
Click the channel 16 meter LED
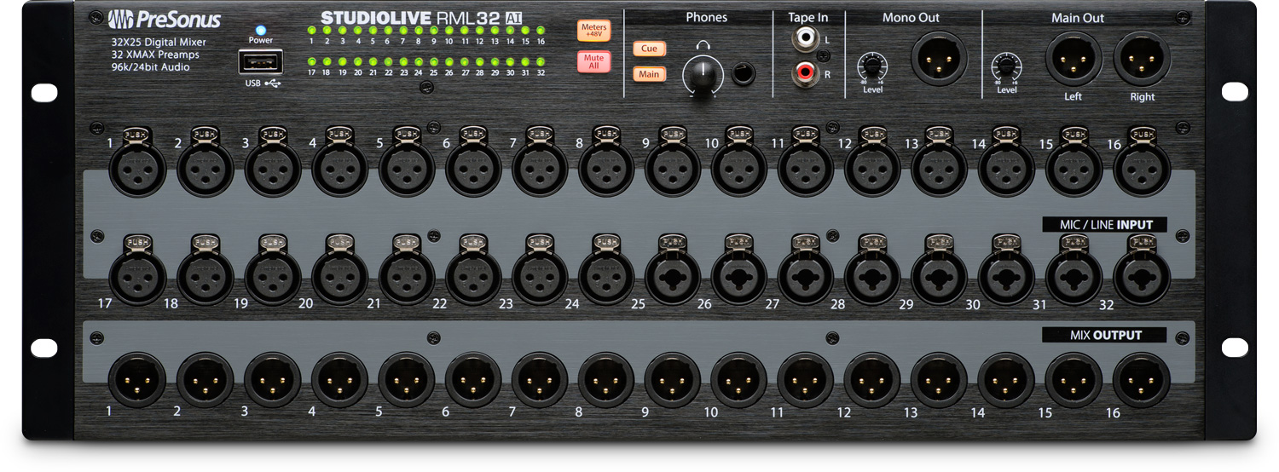[x=540, y=31]
